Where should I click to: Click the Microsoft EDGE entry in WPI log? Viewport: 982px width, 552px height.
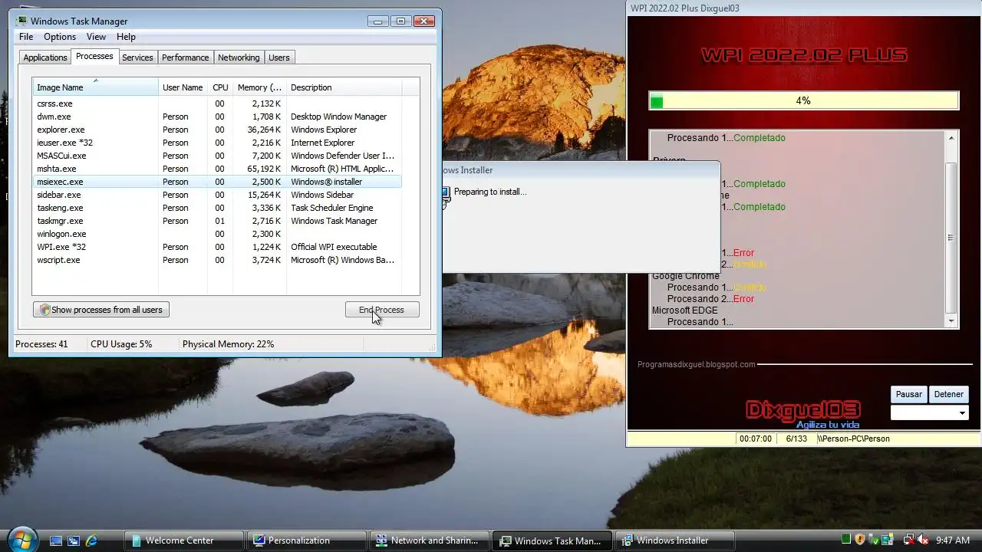point(685,310)
